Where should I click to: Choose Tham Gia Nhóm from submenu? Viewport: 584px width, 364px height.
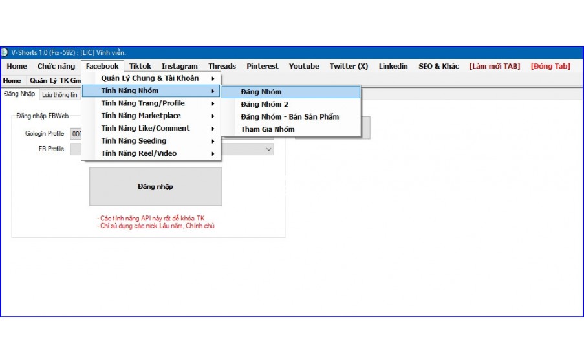tap(291, 129)
